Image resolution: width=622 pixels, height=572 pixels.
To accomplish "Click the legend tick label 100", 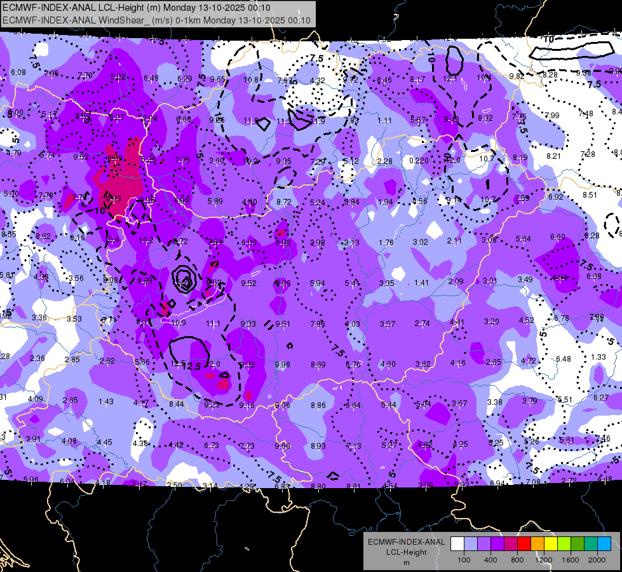I will pos(464,560).
